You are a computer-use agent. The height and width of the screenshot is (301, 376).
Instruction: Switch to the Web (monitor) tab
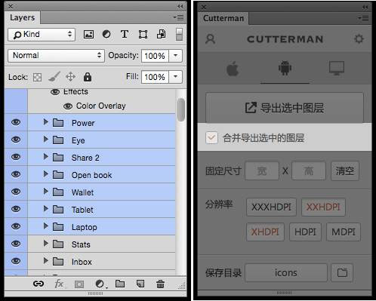(337, 68)
